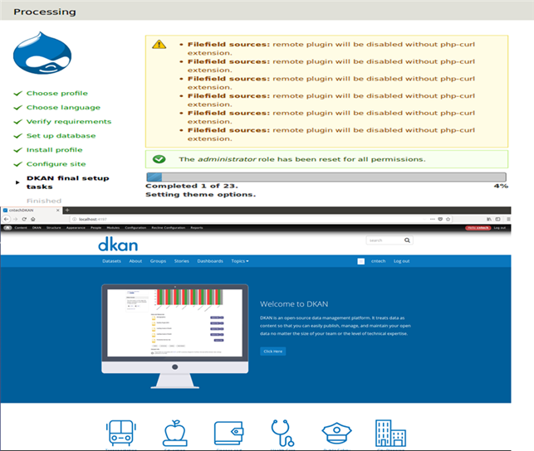Open the Reports admin menu
This screenshot has width=534, height=451.
point(197,228)
